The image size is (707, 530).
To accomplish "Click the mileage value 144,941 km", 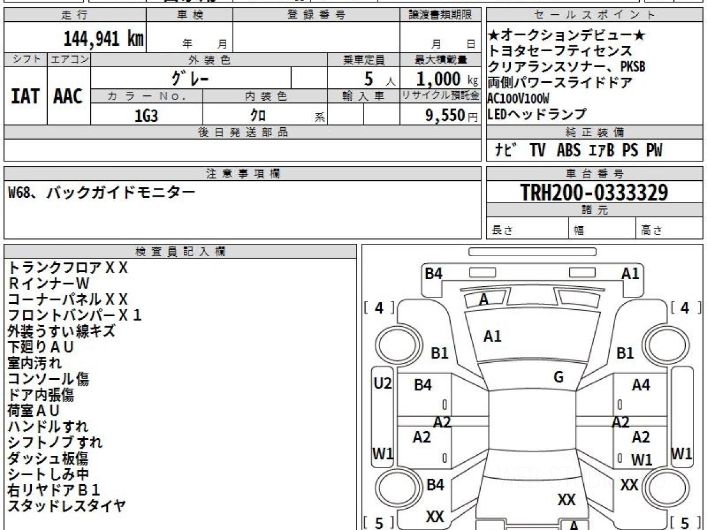I will [104, 38].
